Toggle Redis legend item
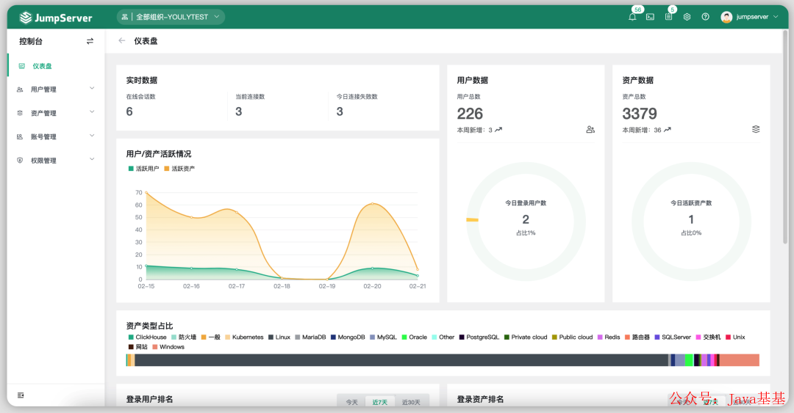The width and height of the screenshot is (794, 413). point(609,337)
